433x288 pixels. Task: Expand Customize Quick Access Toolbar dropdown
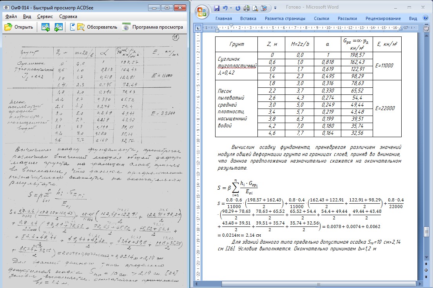(x=275, y=8)
